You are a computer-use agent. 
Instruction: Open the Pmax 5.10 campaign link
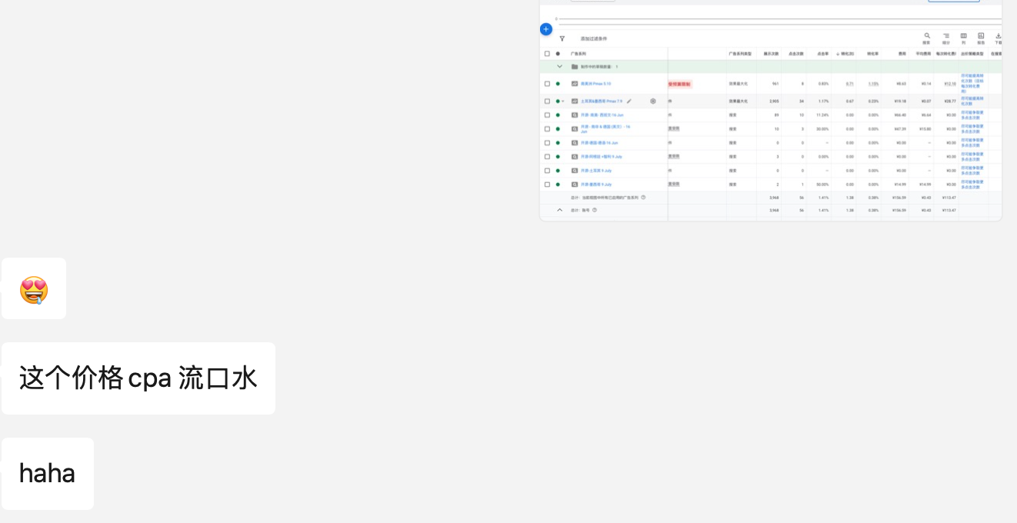pos(595,84)
